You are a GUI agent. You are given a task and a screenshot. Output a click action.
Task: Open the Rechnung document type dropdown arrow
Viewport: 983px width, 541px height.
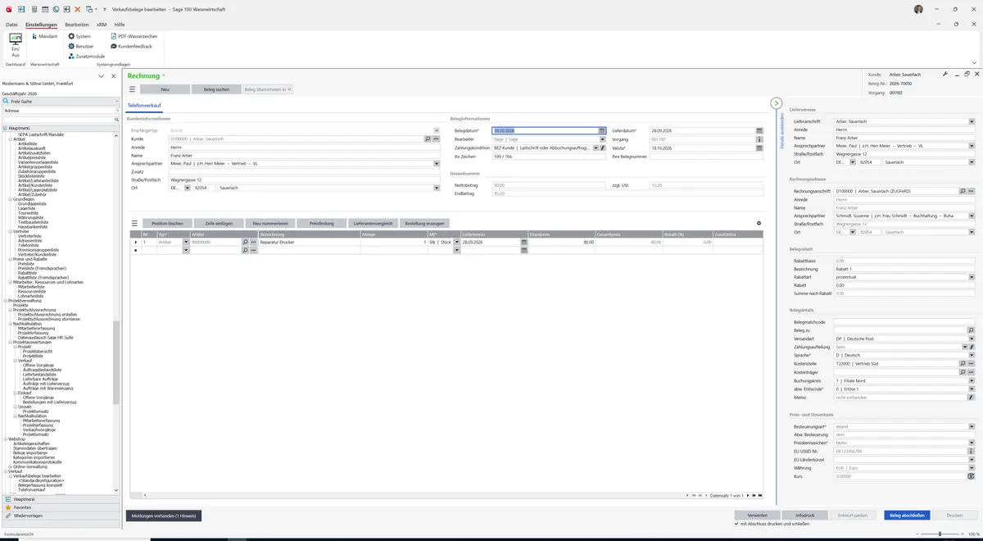click(x=164, y=75)
